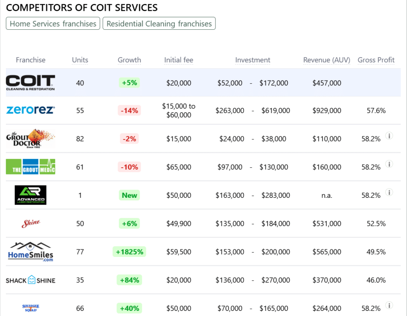Select the 77 units value
Screen dimensions: 407x316
coord(80,252)
